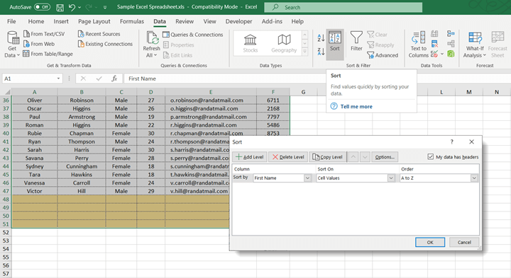Undo the last action
This screenshot has height=278, width=511.
click(x=72, y=7)
